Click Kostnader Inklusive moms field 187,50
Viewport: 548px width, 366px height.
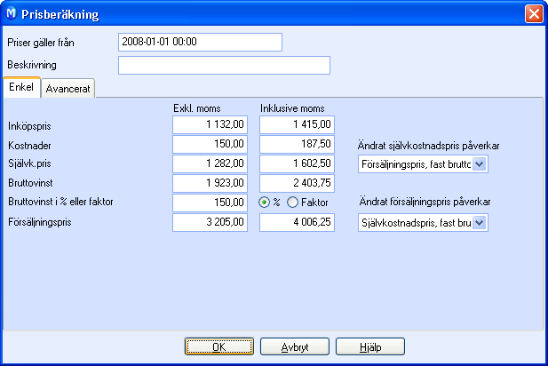pos(297,144)
